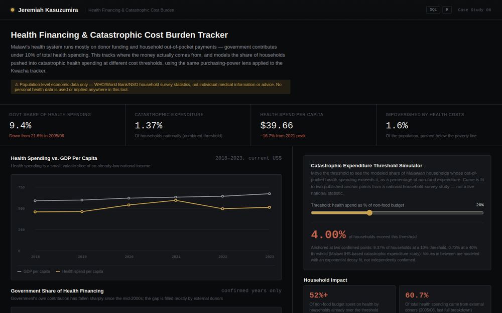Click the 20% threshold value readout
Image resolution: width=502 pixels, height=313 pixels.
click(x=480, y=205)
